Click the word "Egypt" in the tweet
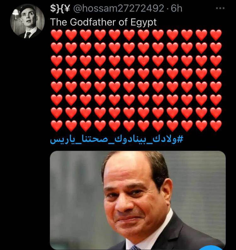Screen dimensions: 236x250 143,22
